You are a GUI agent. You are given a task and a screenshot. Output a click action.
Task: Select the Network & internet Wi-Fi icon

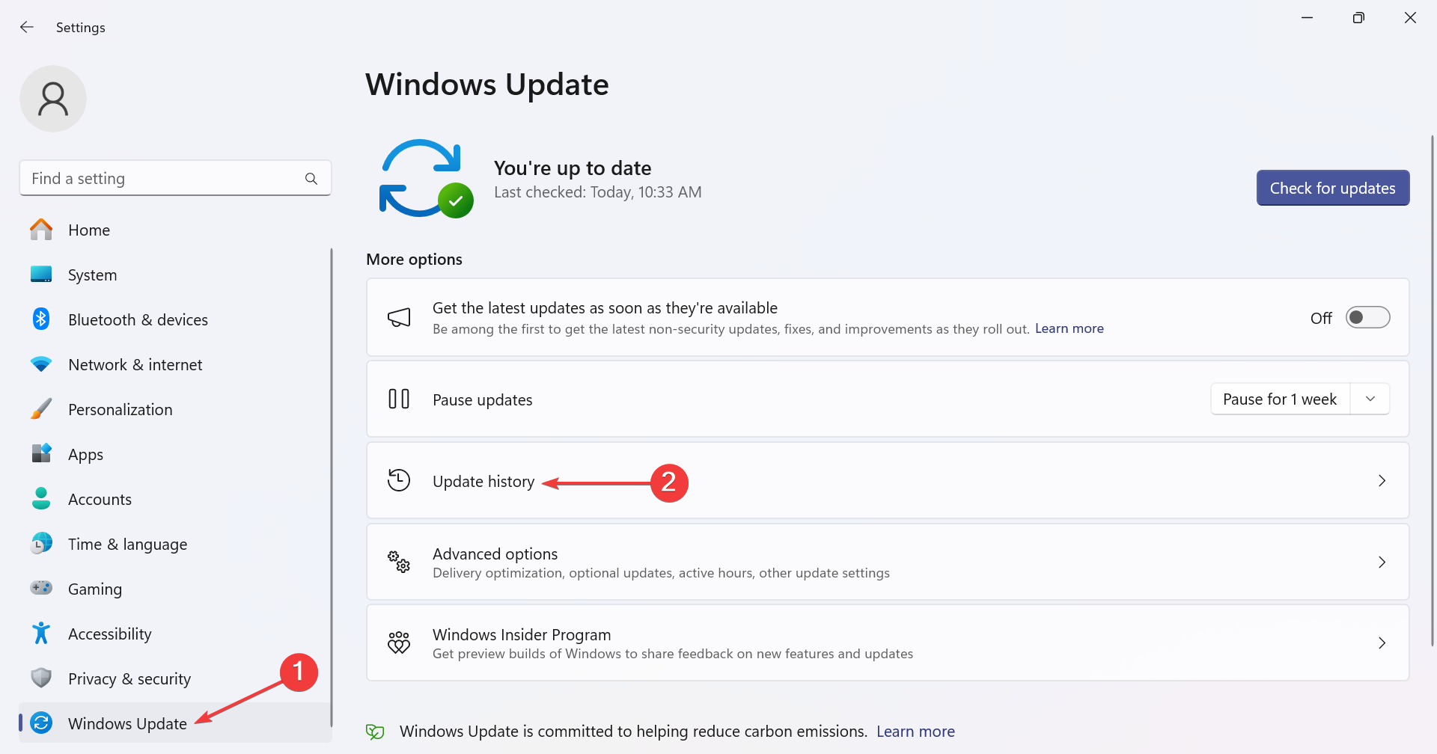[x=40, y=364]
